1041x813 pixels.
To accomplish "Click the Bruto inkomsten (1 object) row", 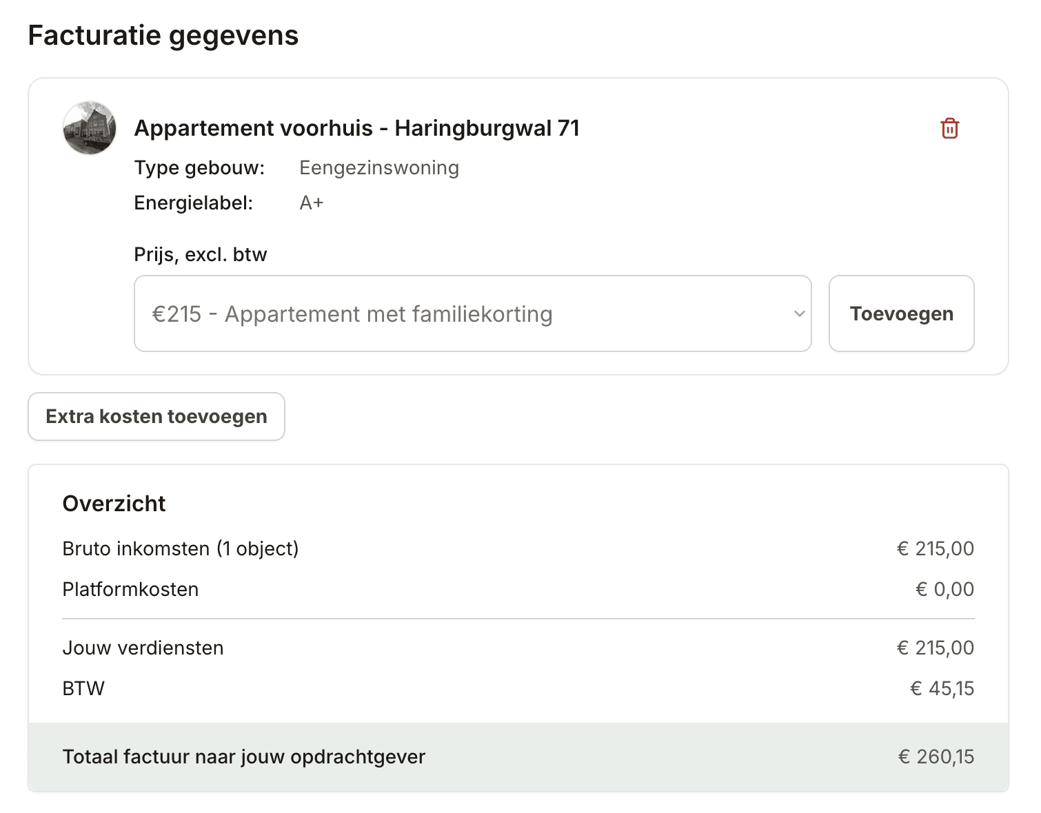I will click(518, 548).
